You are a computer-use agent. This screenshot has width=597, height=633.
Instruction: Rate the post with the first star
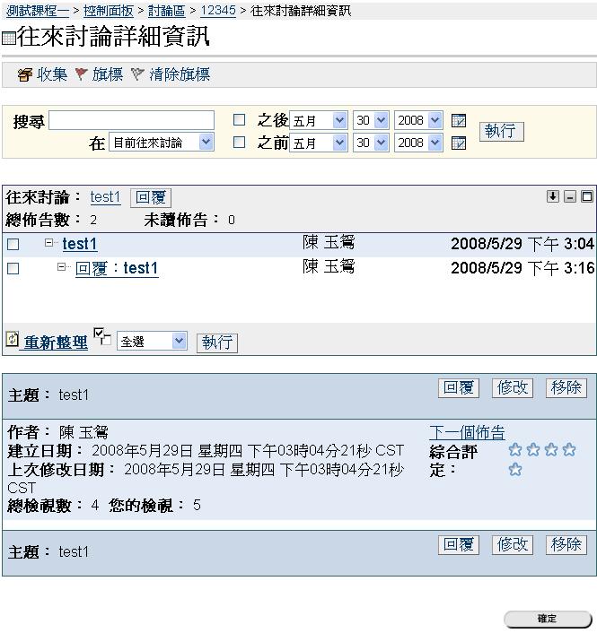pos(515,450)
